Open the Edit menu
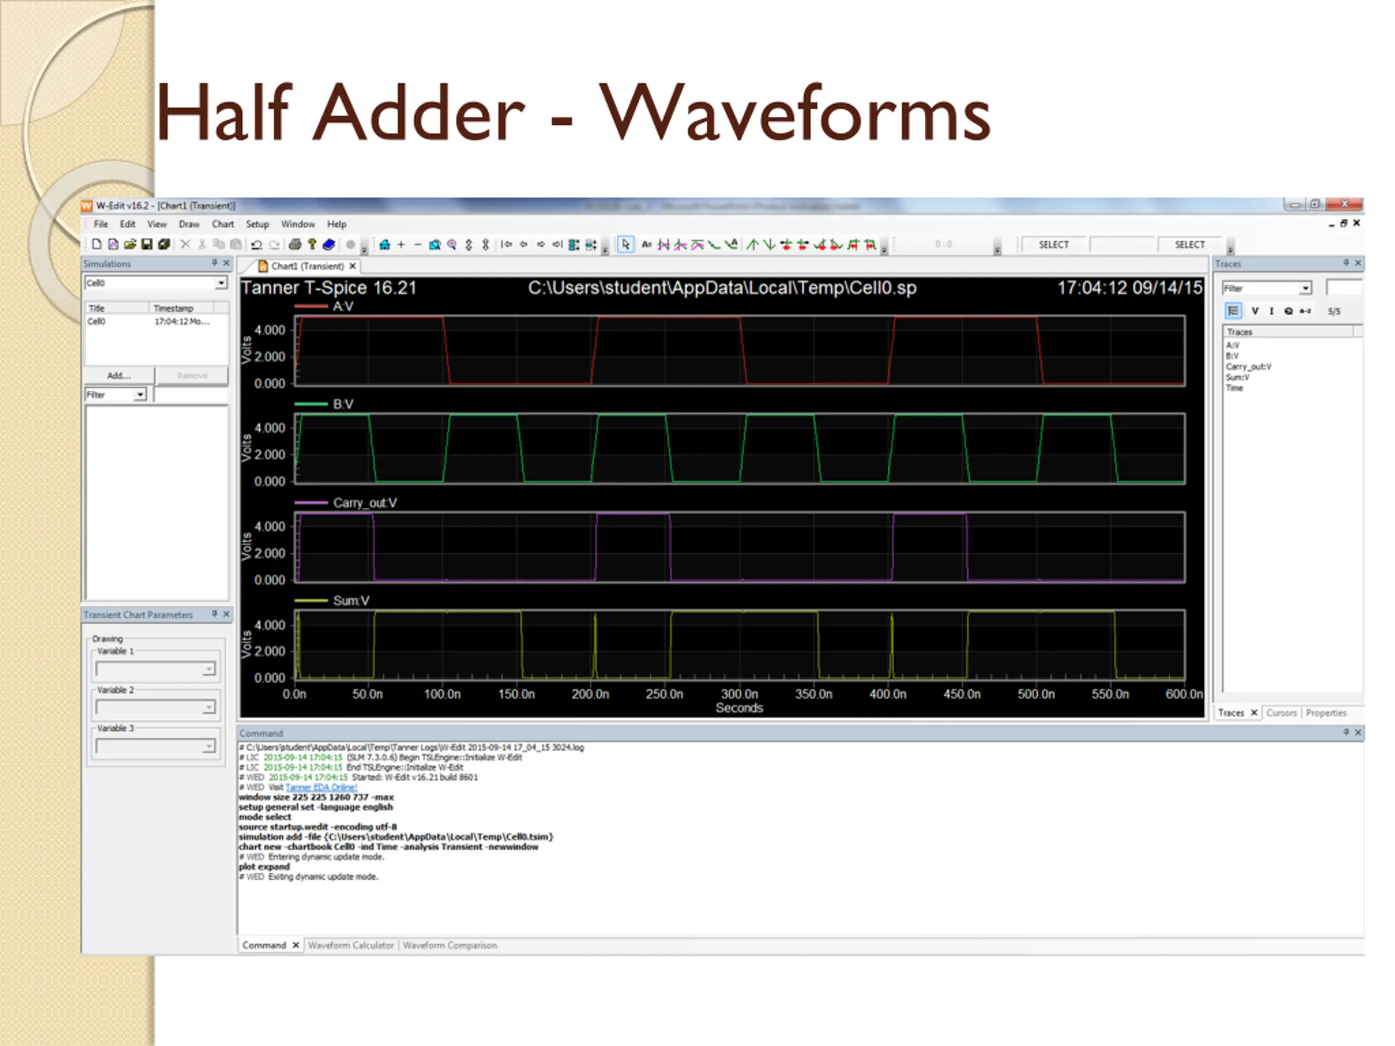Image resolution: width=1395 pixels, height=1046 pixels. [128, 224]
